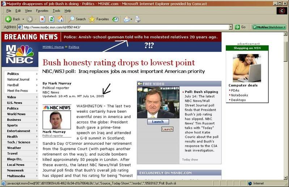Open Back button history dropdown arrow
The height and width of the screenshot is (187, 289).
[x=23, y=19]
